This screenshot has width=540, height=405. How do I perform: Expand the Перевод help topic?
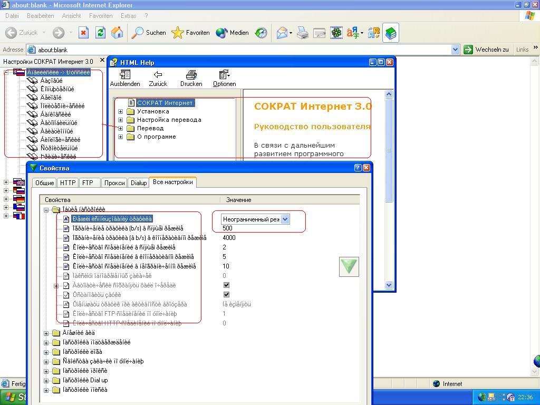click(121, 128)
